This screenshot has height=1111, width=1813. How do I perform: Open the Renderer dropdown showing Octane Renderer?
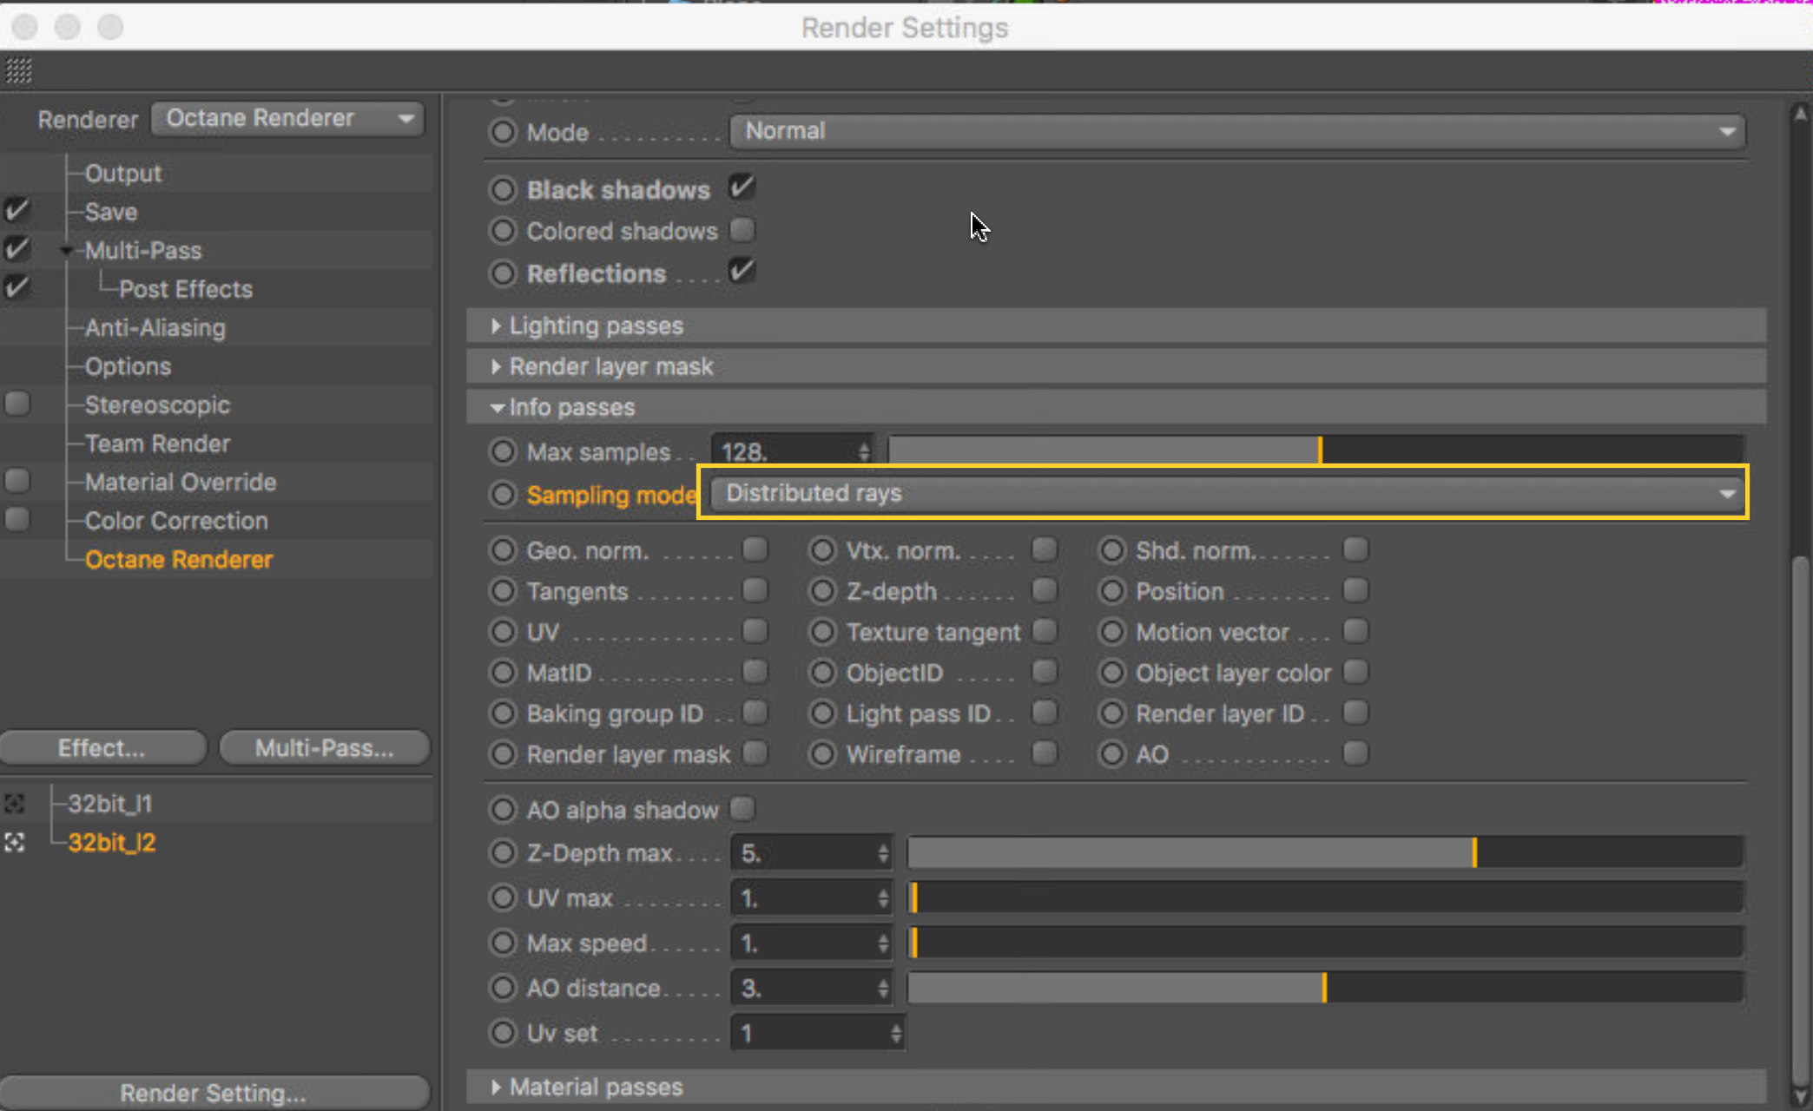click(x=288, y=118)
